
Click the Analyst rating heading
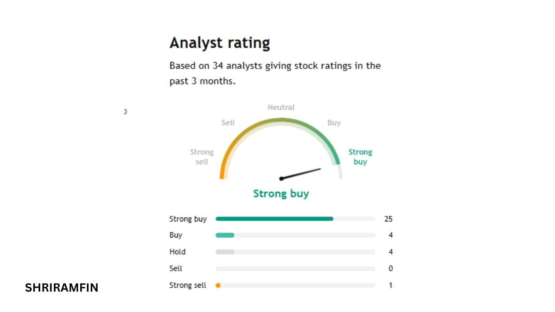[219, 43]
